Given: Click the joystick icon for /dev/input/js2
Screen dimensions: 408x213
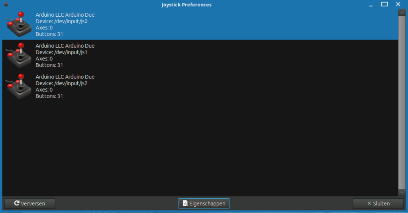Looking at the screenshot, I should [19, 86].
